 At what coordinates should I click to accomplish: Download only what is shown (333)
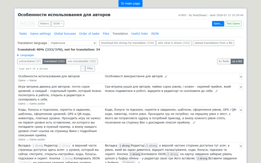(x=174, y=43)
